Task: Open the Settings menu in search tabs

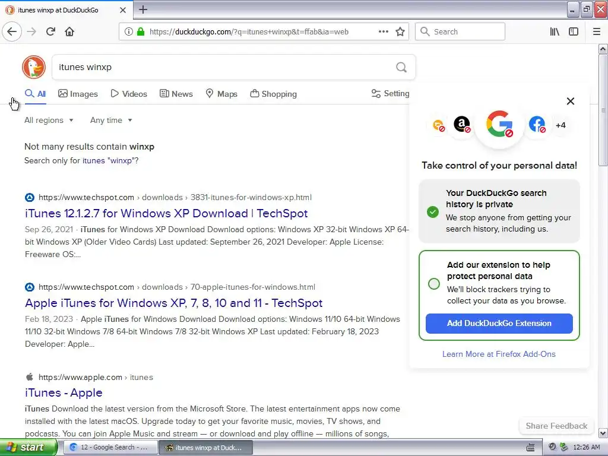Action: 390,93
